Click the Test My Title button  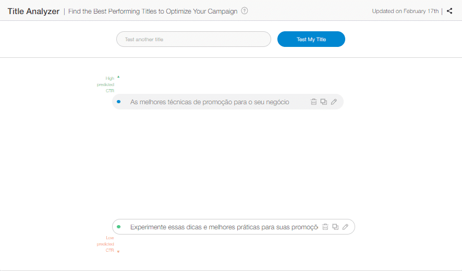tap(311, 39)
